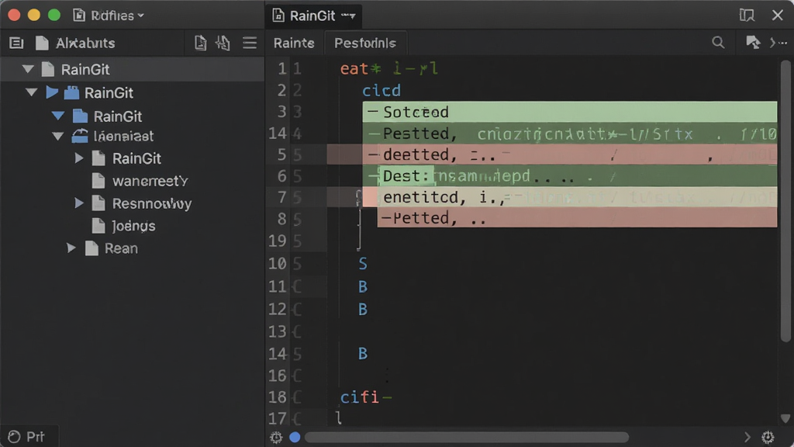Click the icon left of the hamburger menu
Viewport: 794px width, 447px height.
pos(223,43)
